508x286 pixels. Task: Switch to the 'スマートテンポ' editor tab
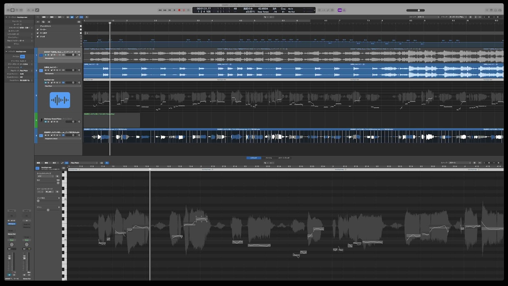284,158
